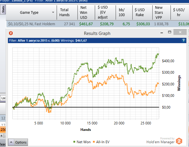Open Game Type column dropdown arrow
The image size is (189, 147).
(53, 12)
